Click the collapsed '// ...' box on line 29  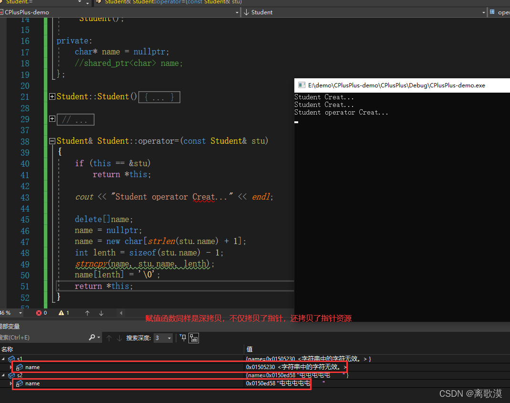tap(75, 119)
